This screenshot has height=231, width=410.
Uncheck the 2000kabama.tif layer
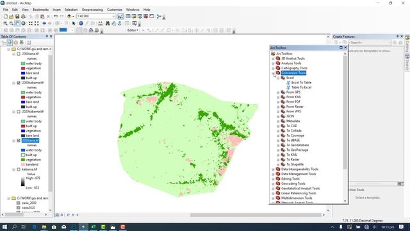pyautogui.click(x=19, y=83)
